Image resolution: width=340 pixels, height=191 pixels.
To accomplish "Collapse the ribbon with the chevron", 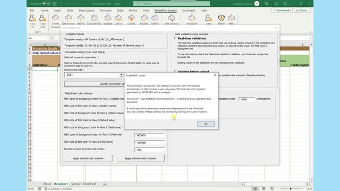I will 310,32.
